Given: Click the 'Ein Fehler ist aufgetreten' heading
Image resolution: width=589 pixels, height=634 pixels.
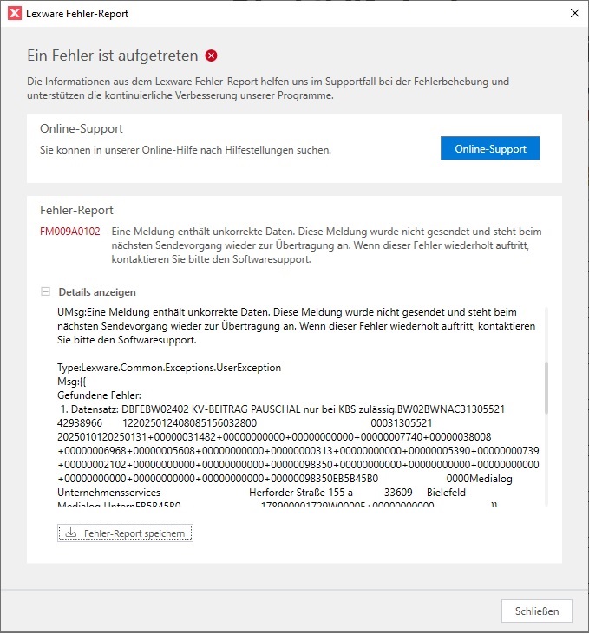Looking at the screenshot, I should point(113,56).
